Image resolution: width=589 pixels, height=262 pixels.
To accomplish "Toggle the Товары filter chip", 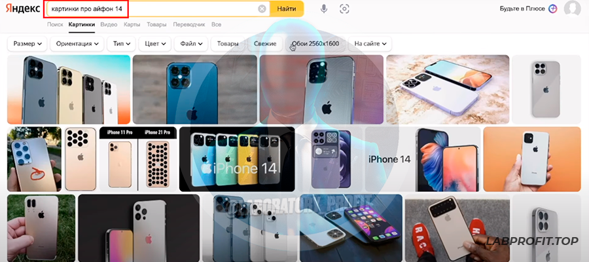I will click(228, 44).
